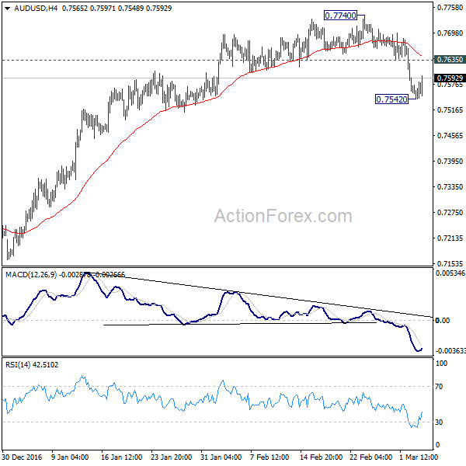Select the 30 Dec 2016 date label
This screenshot has height=466, width=466.
click(22, 457)
